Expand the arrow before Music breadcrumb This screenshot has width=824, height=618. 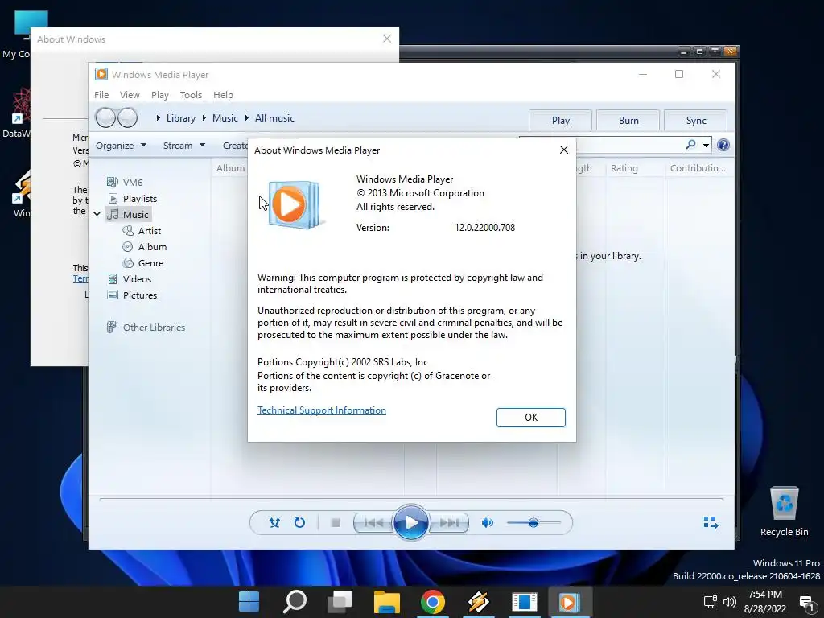(204, 118)
